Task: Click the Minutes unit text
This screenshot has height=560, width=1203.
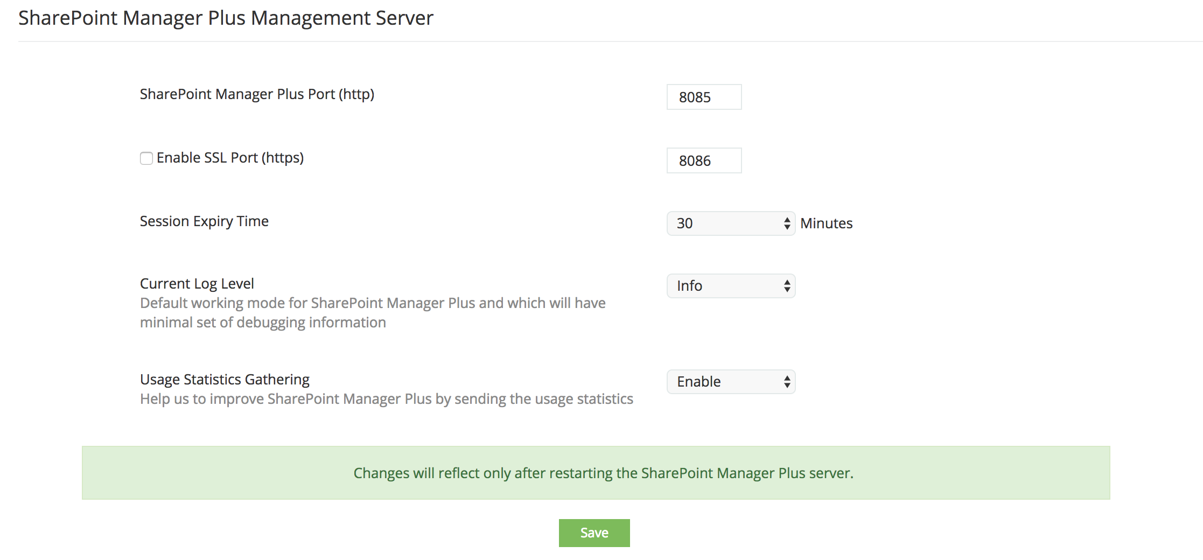Action: click(826, 223)
